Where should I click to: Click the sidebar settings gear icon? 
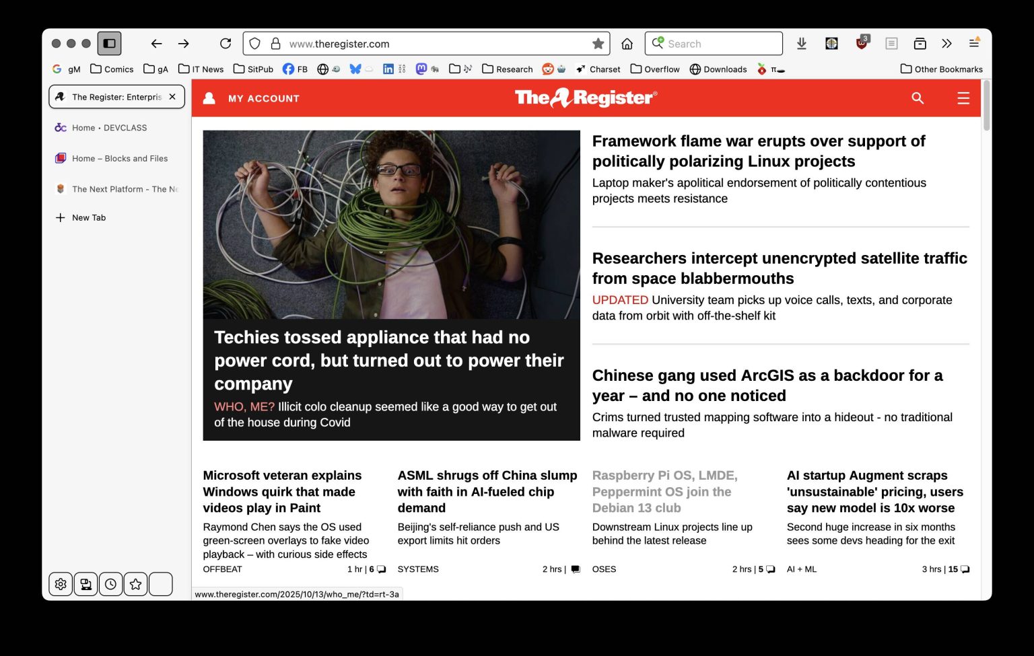coord(61,584)
